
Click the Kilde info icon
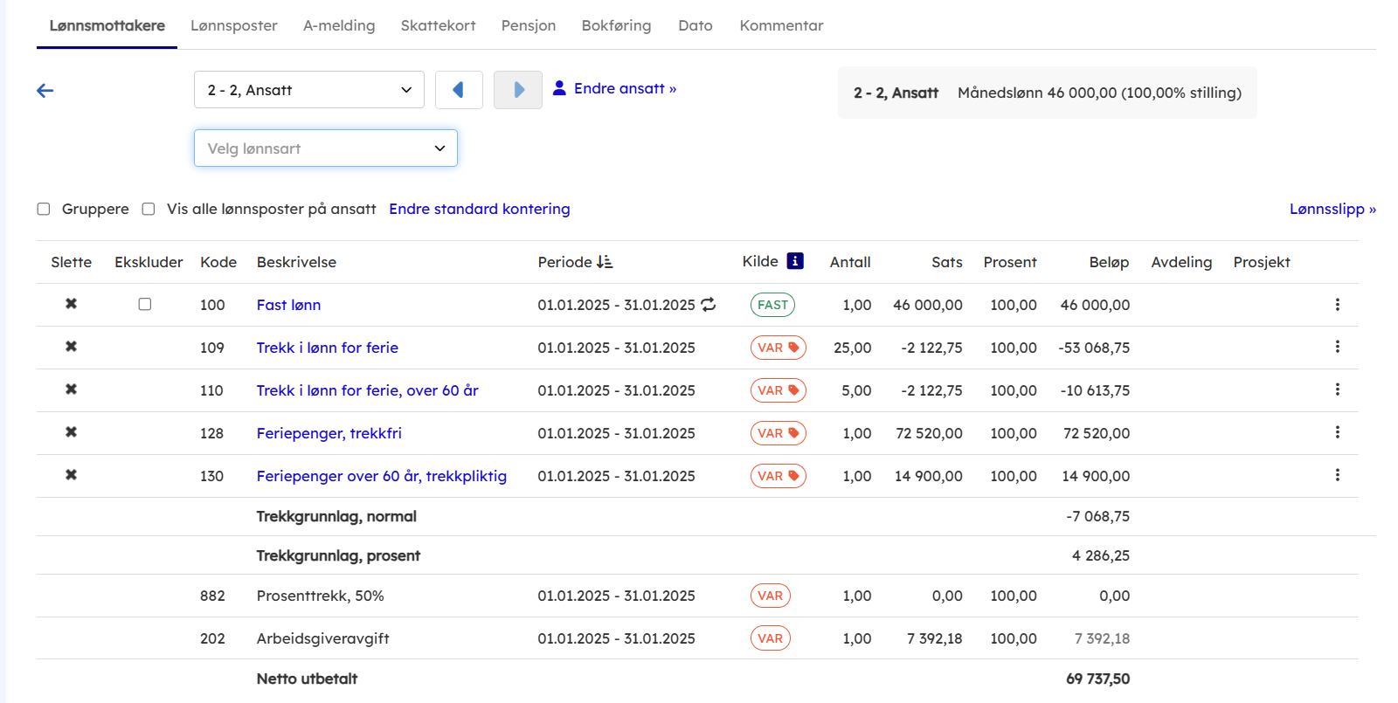coord(794,261)
